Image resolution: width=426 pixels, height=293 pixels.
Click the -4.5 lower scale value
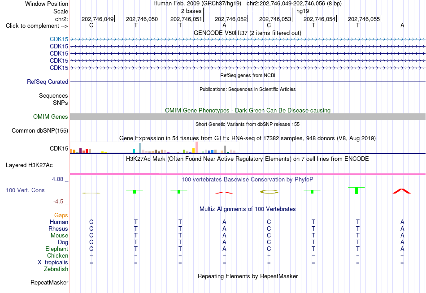[x=58, y=202]
